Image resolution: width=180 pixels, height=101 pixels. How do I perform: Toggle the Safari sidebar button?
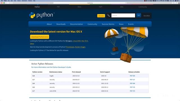(11, 3)
